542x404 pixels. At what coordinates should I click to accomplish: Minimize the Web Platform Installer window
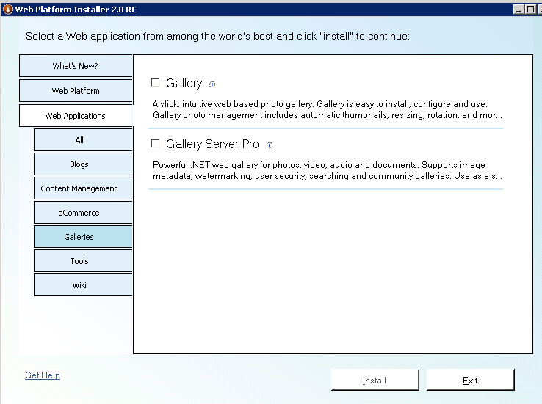[518, 10]
